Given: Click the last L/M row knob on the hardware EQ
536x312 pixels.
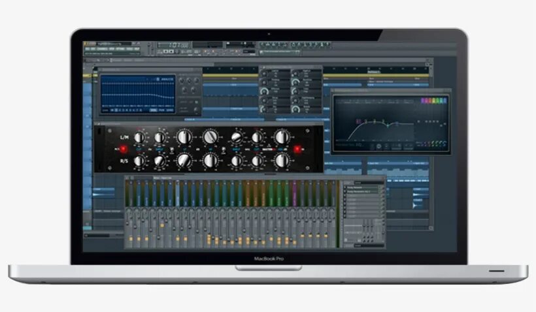Looking at the screenshot, I should (x=282, y=137).
